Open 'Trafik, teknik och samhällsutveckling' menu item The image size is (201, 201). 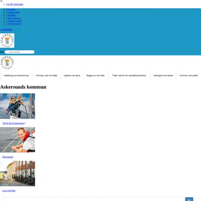coord(129,75)
